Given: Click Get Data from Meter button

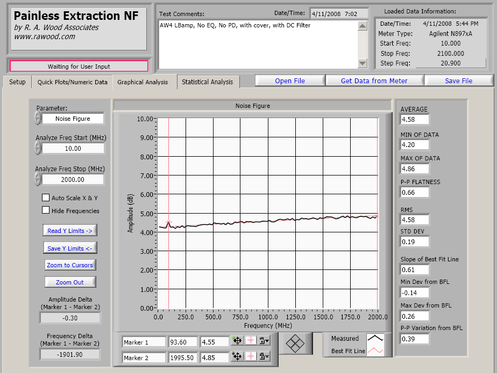Looking at the screenshot, I should click(374, 81).
